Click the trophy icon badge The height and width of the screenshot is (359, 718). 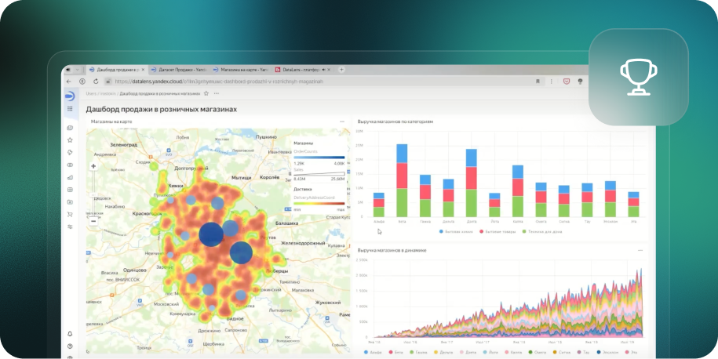(638, 77)
